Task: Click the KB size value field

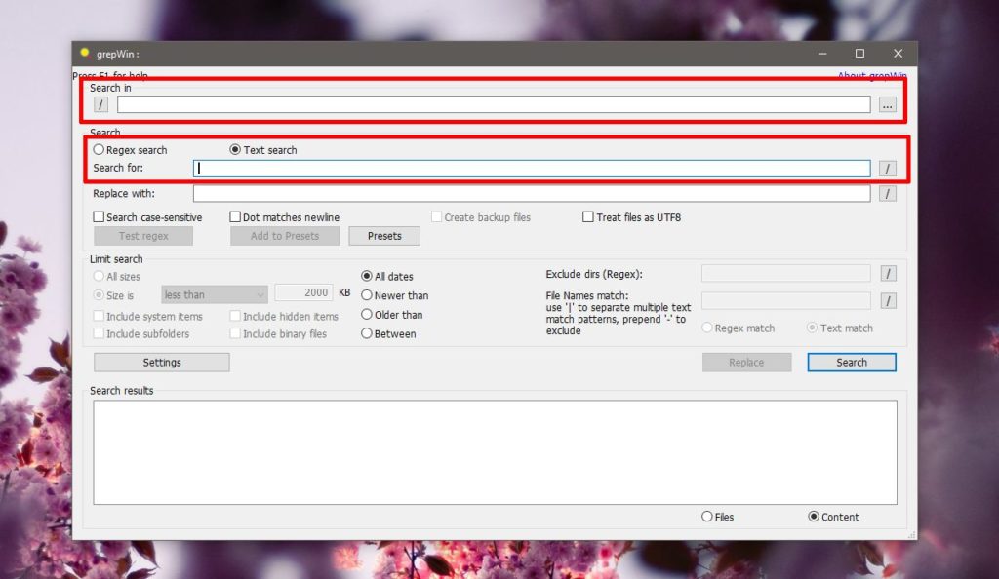Action: point(304,294)
